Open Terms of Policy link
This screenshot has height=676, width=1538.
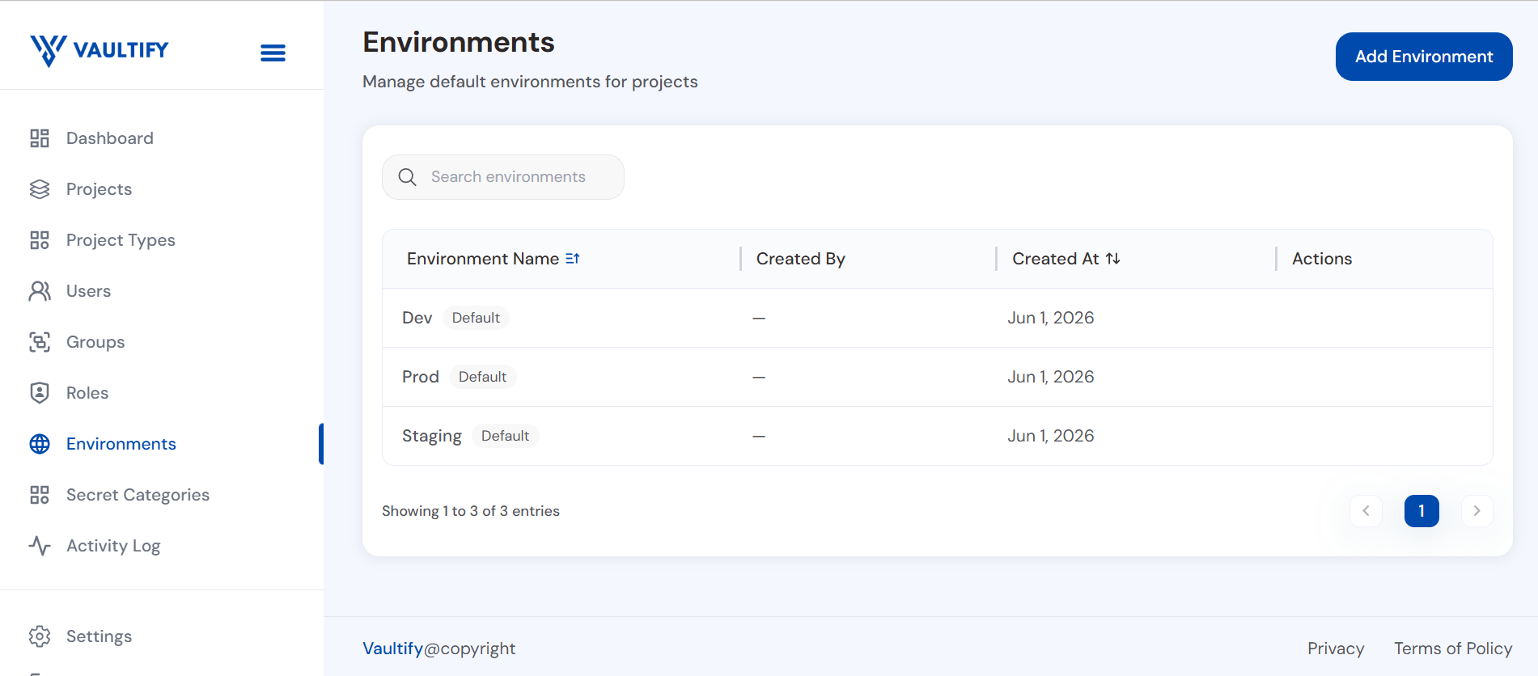click(x=1453, y=649)
